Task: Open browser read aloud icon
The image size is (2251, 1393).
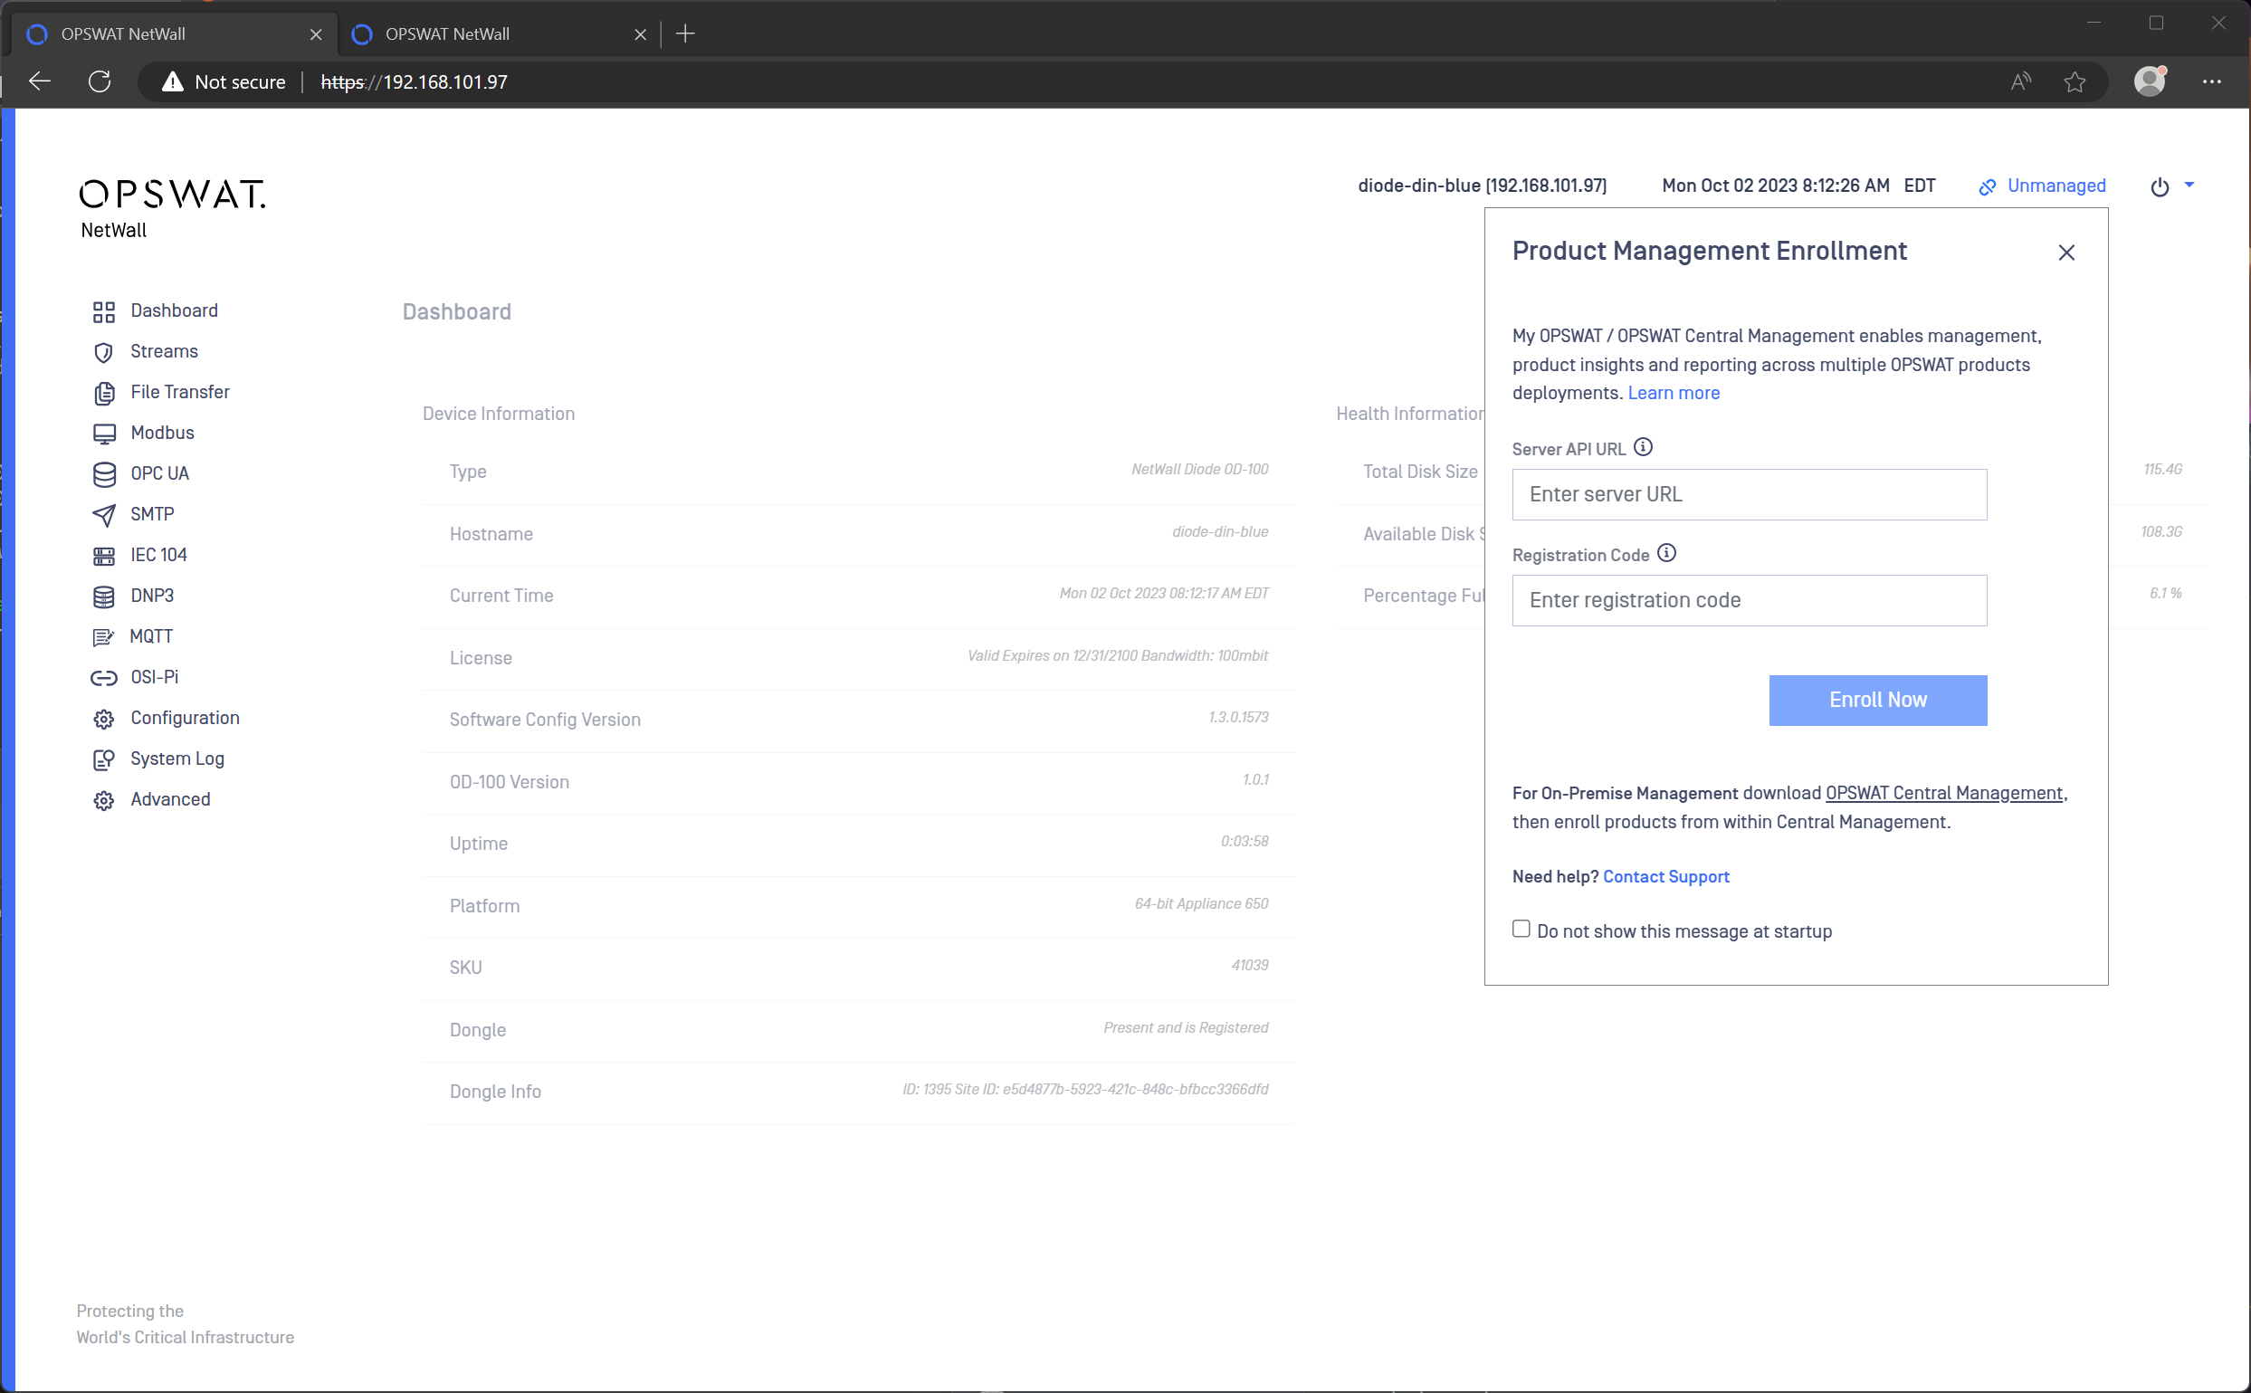Action: [2021, 82]
